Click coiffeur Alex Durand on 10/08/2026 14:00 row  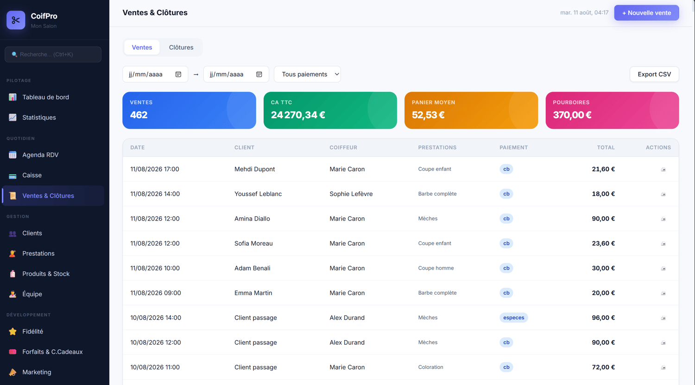[x=347, y=318]
